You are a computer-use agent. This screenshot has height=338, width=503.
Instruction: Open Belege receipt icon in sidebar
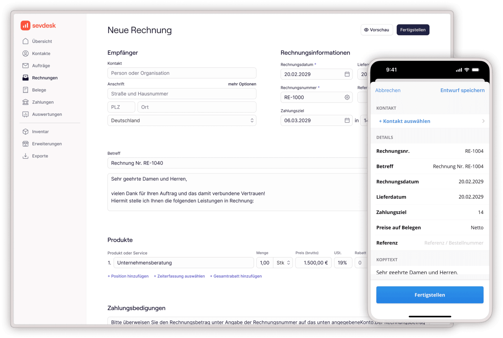point(26,90)
